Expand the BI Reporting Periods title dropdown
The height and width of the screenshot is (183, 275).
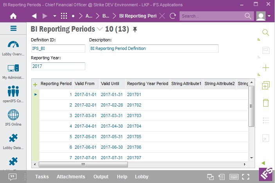99,29
